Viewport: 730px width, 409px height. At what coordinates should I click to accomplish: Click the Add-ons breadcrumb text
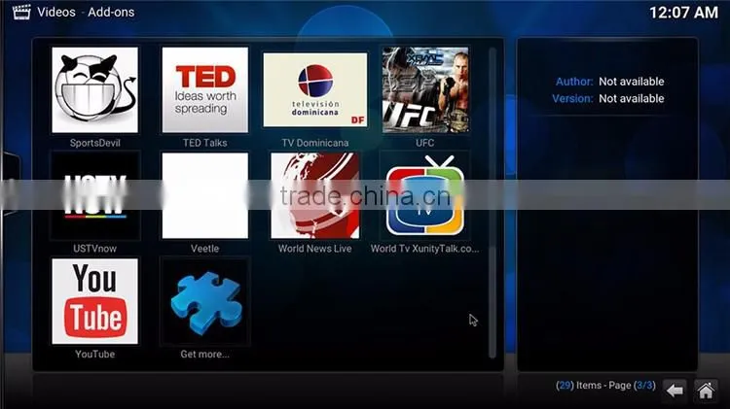[111, 12]
